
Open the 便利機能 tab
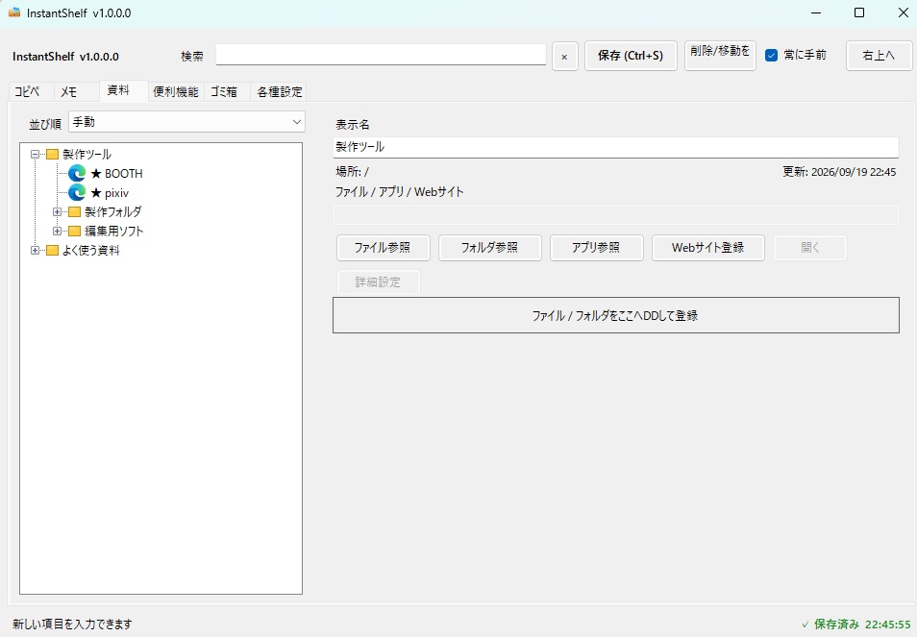[176, 91]
